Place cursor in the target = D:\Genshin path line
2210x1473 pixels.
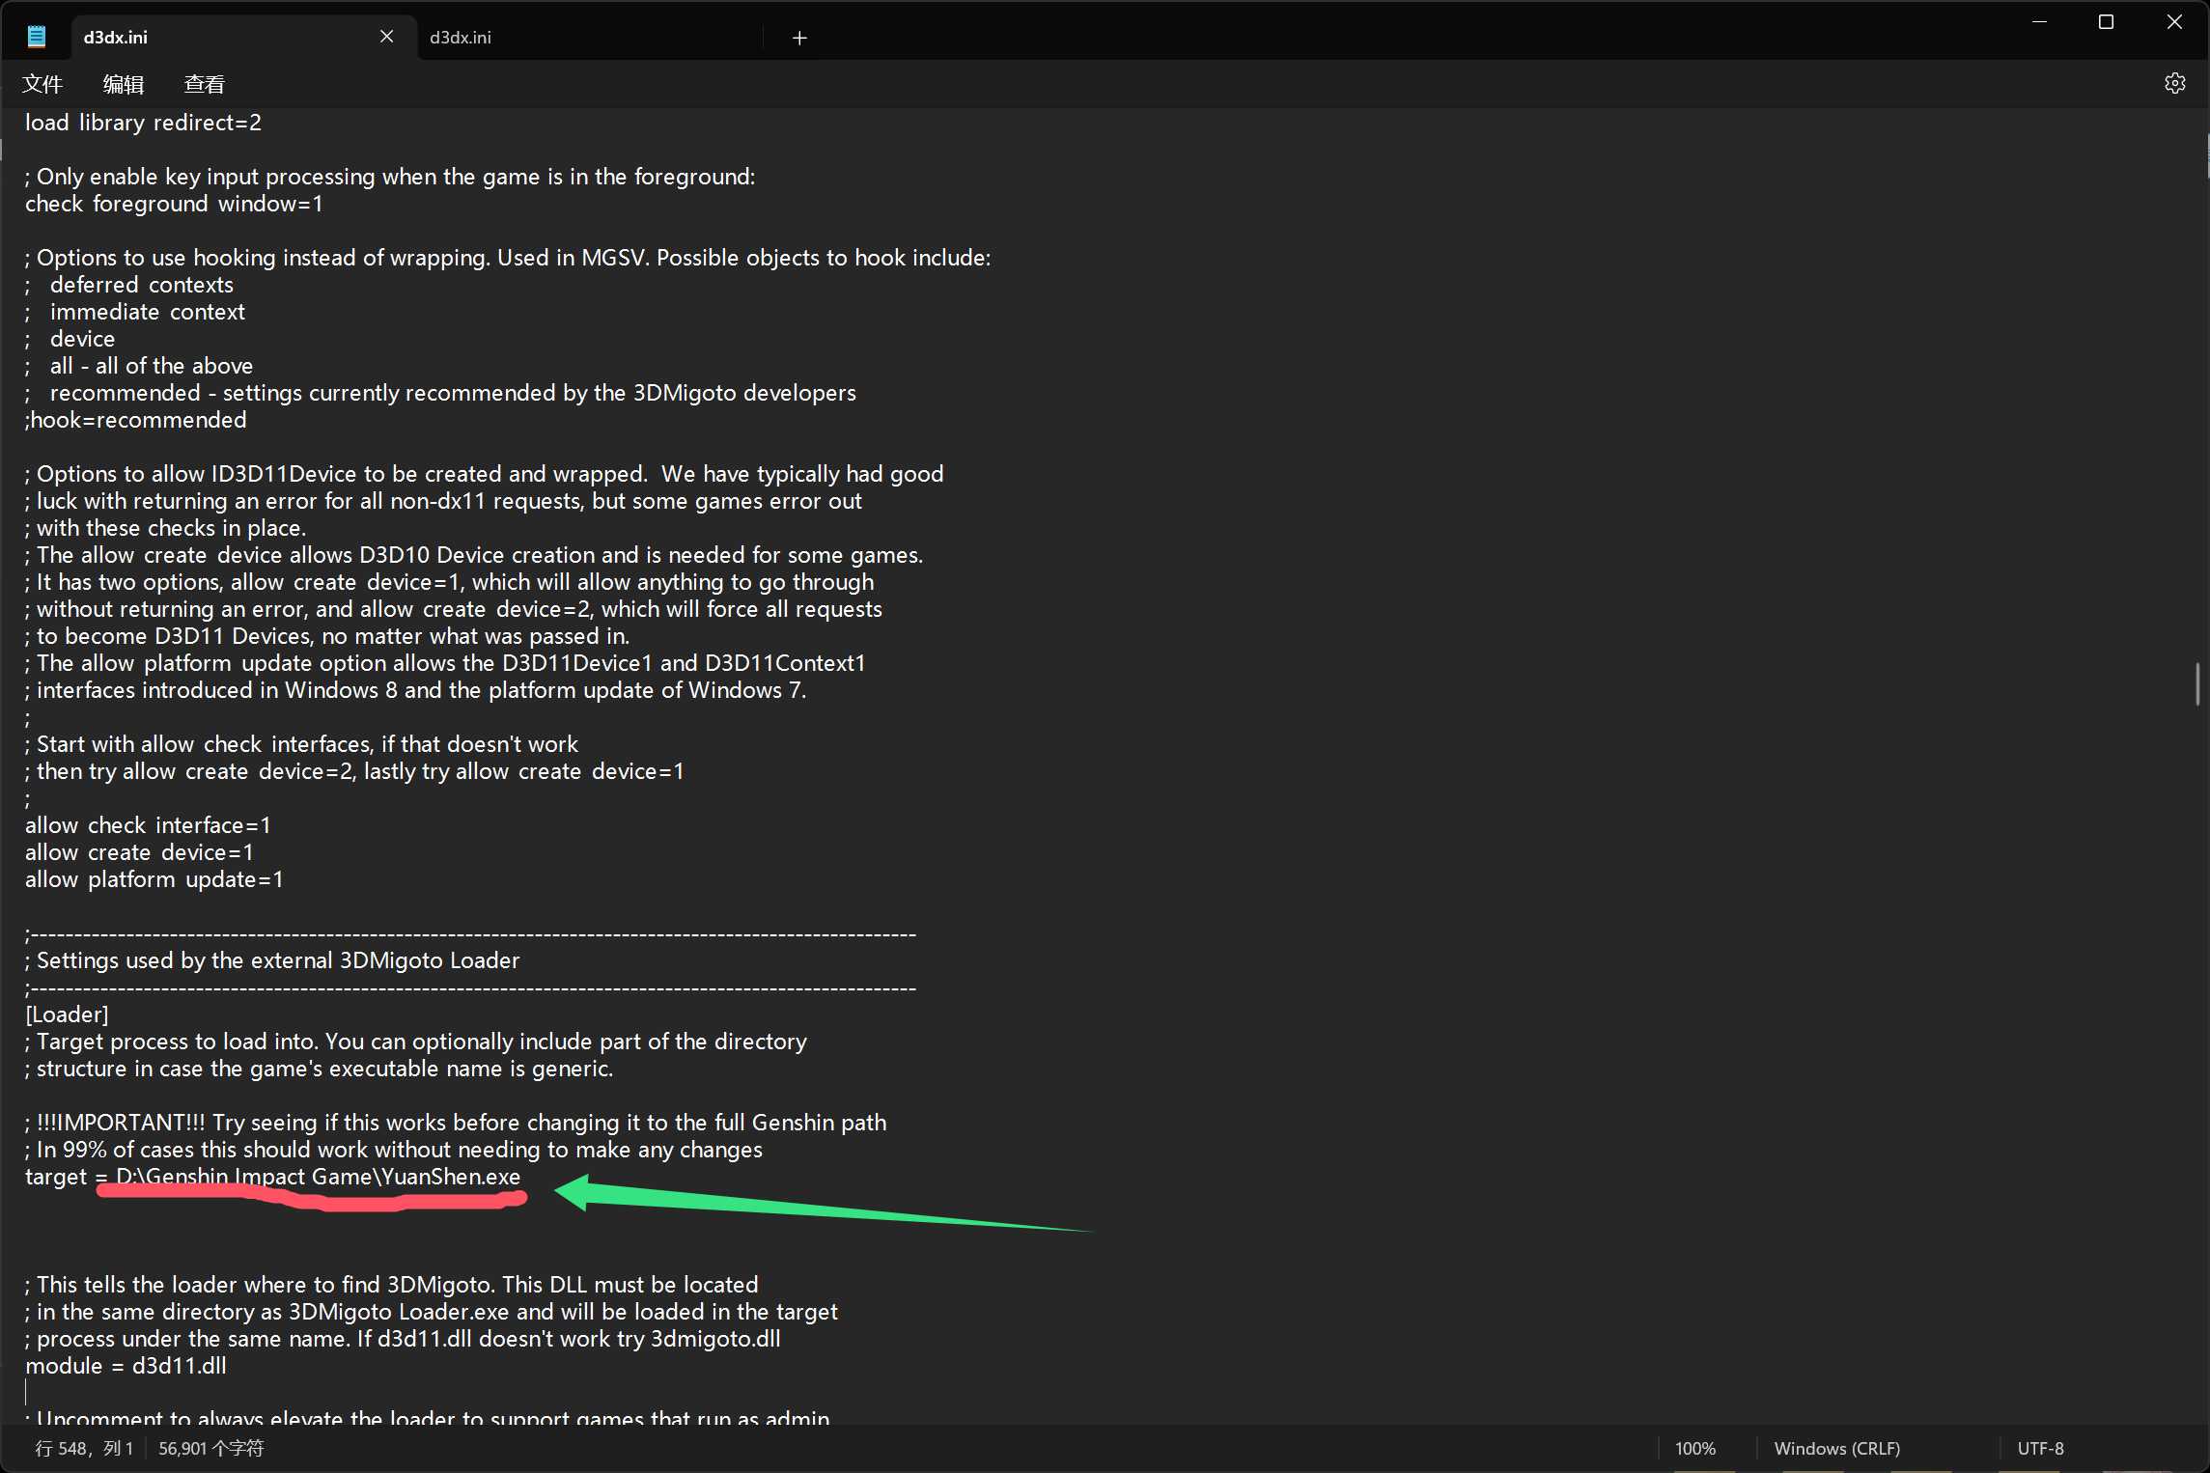pos(319,1177)
